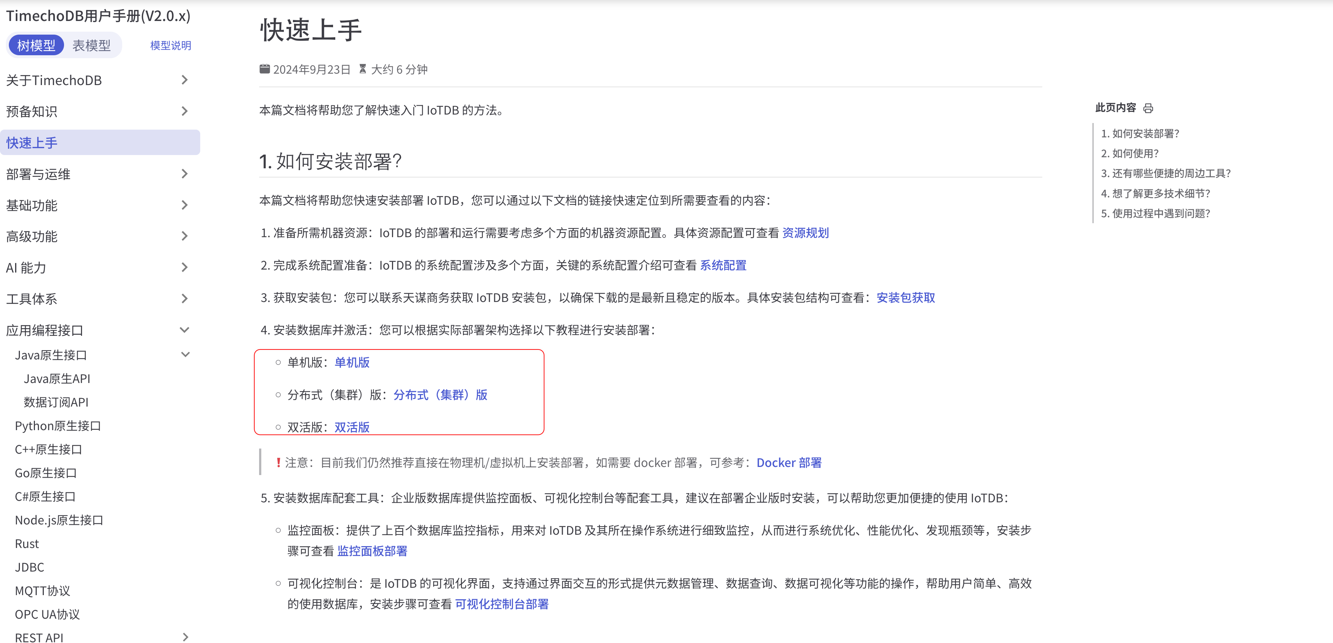Click the '1. 如何安装部署?' section heading
Screen dimensions: 1333x643
[330, 161]
